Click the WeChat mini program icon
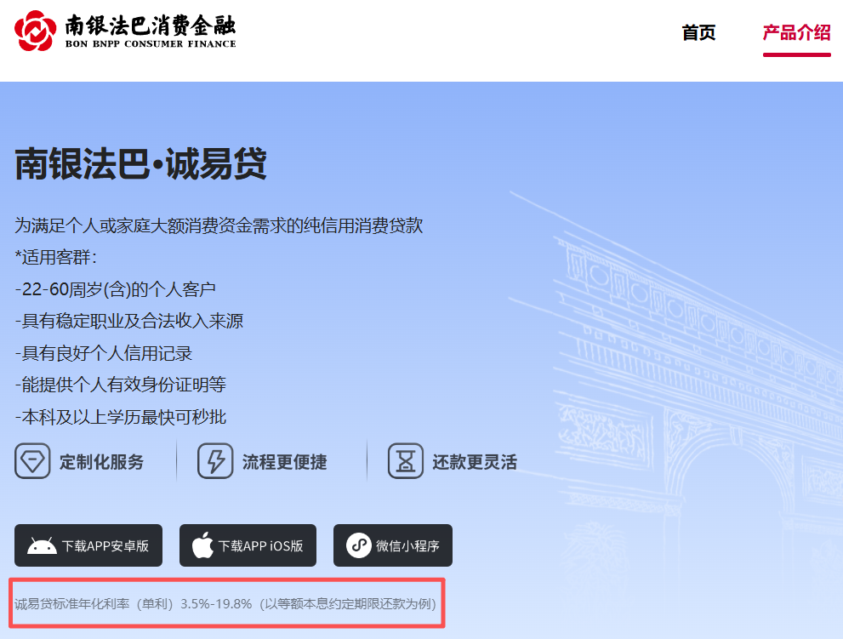This screenshot has width=843, height=639. click(359, 545)
